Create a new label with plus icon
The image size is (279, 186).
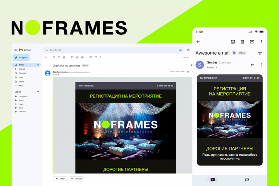38,92
